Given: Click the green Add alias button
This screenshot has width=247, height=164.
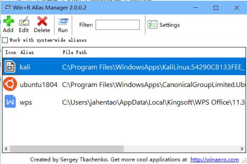Looking at the screenshot, I should coord(8,24).
